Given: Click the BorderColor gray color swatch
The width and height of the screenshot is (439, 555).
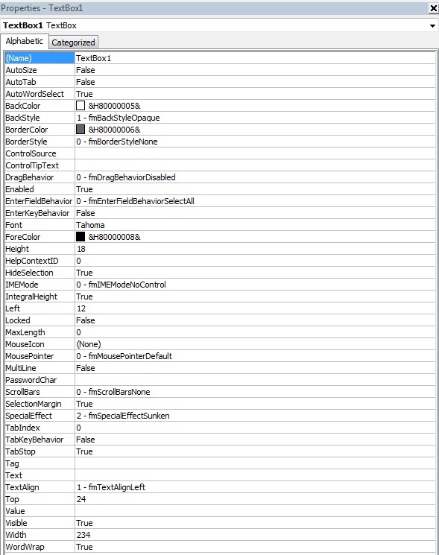Looking at the screenshot, I should [x=80, y=129].
